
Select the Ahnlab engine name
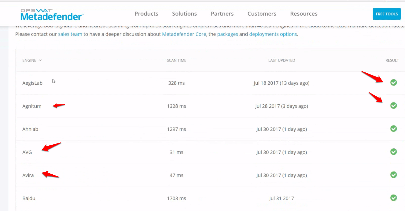[30, 129]
